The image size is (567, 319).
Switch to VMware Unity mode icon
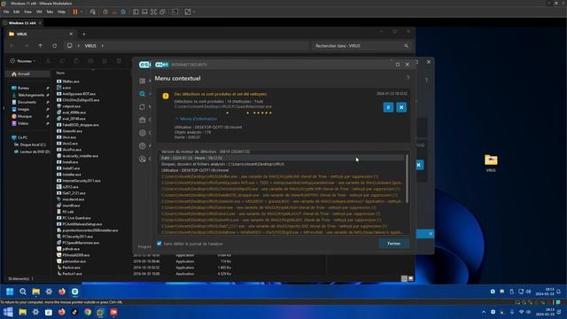[x=163, y=12]
